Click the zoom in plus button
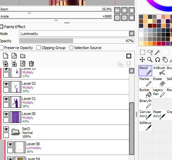 (124, 11)
